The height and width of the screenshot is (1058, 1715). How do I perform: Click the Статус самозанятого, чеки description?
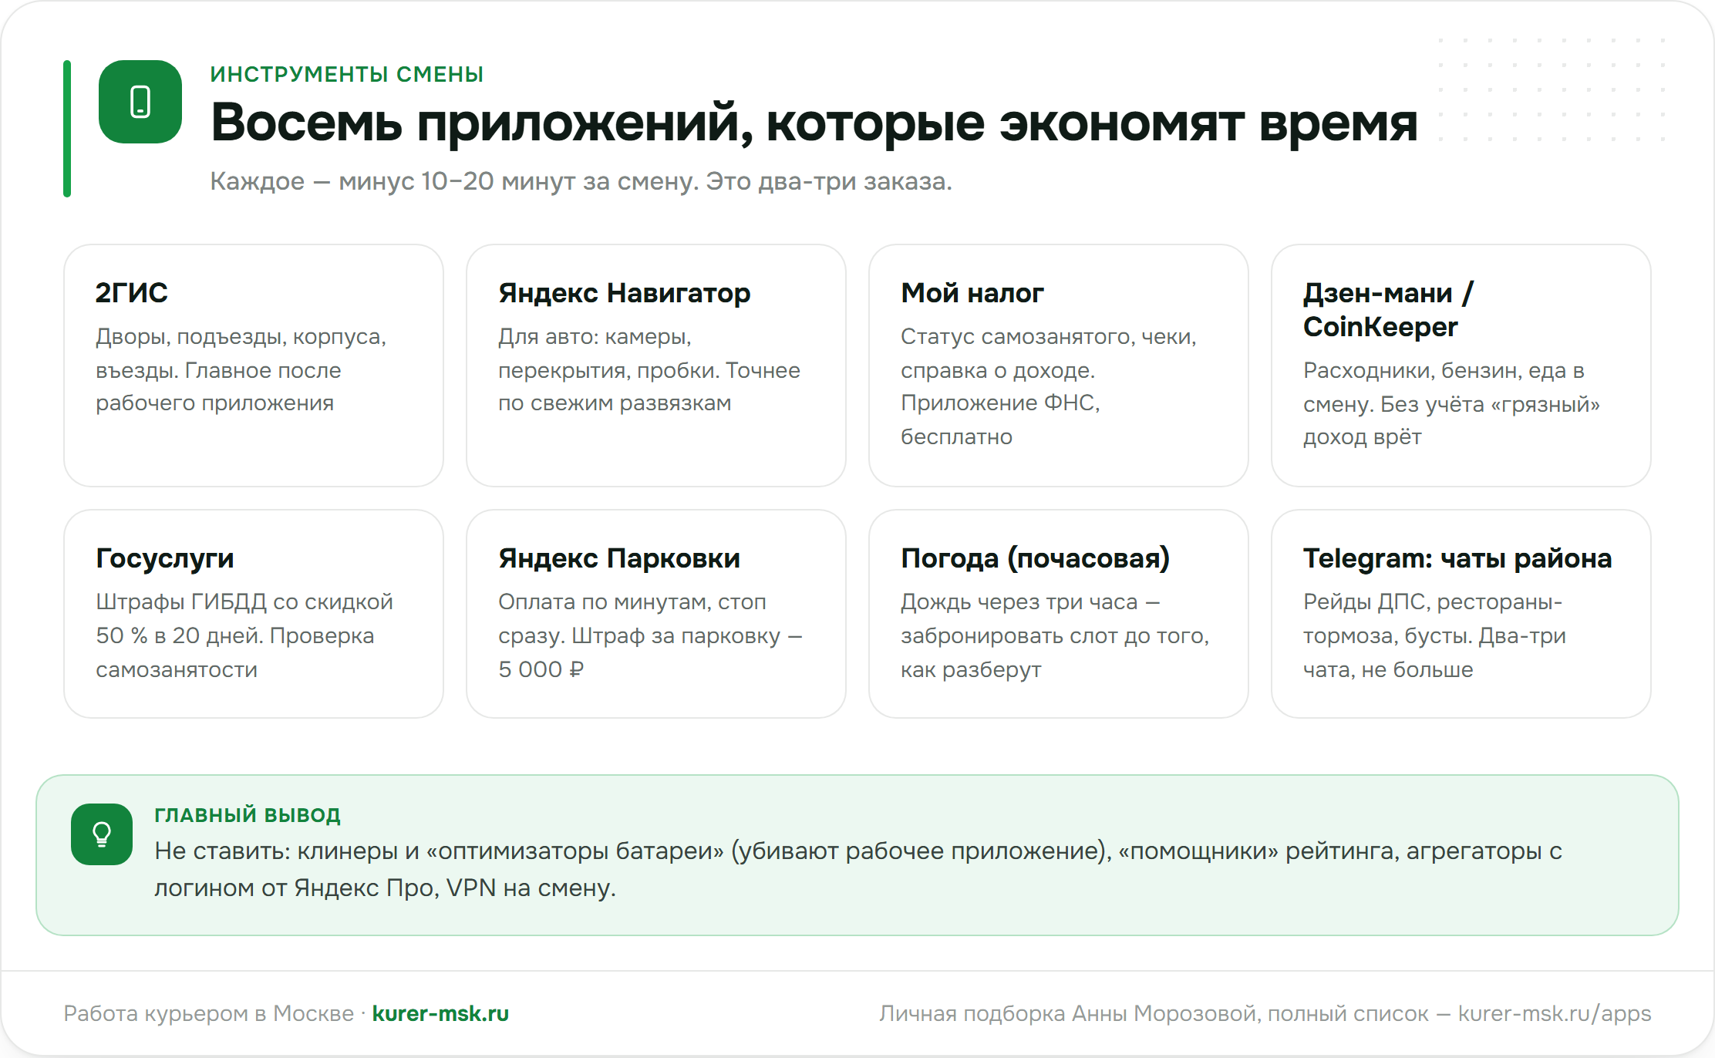point(1049,386)
